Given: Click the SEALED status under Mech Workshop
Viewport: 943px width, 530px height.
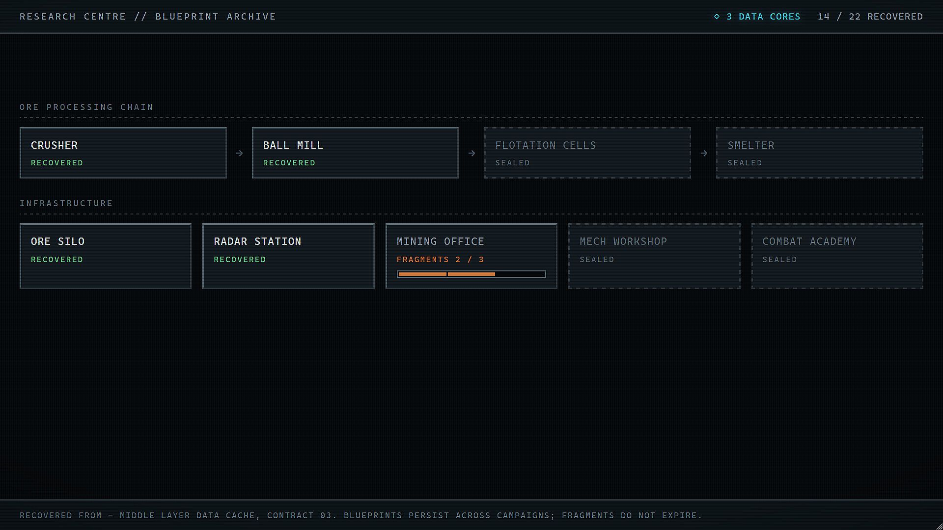Looking at the screenshot, I should coord(597,259).
